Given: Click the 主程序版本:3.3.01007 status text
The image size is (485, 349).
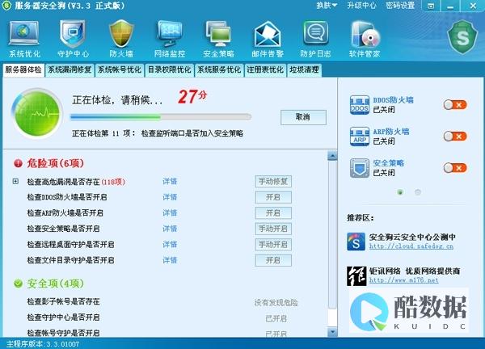Looking at the screenshot, I should (43, 344).
